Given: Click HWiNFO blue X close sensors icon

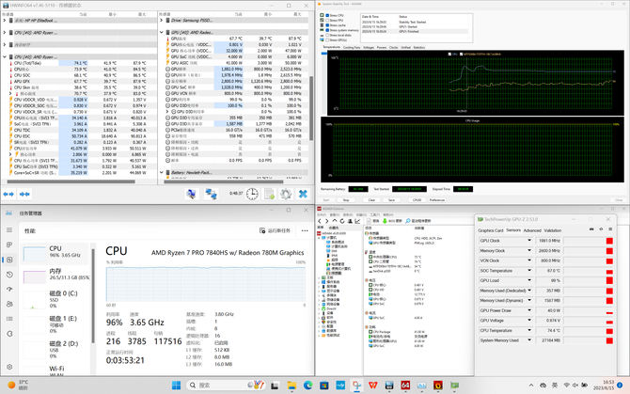Looking at the screenshot, I should click(303, 194).
